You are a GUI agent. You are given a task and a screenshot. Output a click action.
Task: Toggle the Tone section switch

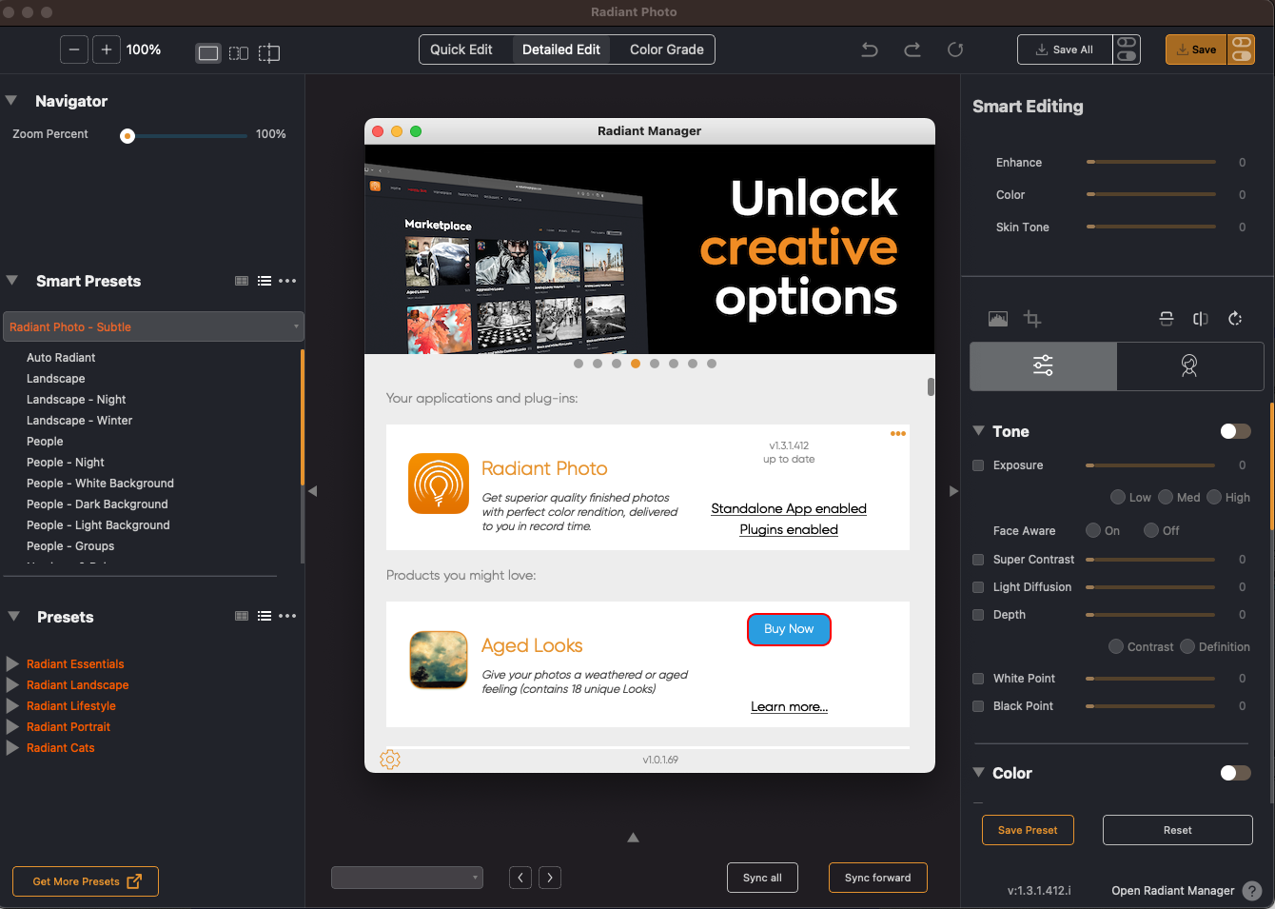(1235, 431)
